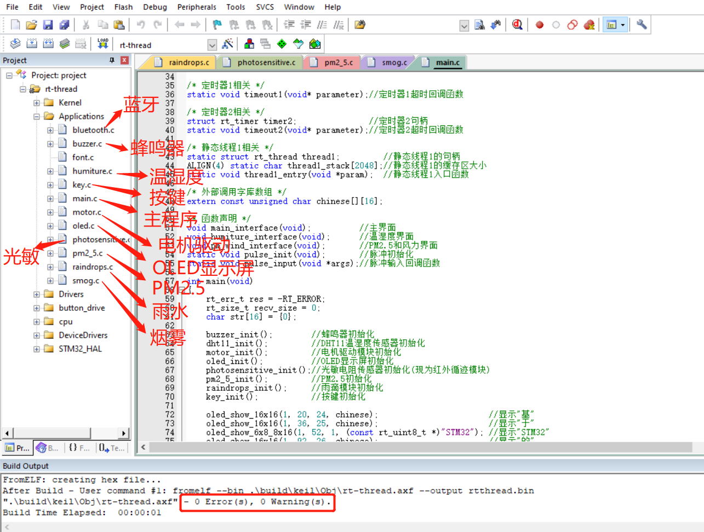The width and height of the screenshot is (704, 532).
Task: Select font.c in the project tree
Action: 83,158
